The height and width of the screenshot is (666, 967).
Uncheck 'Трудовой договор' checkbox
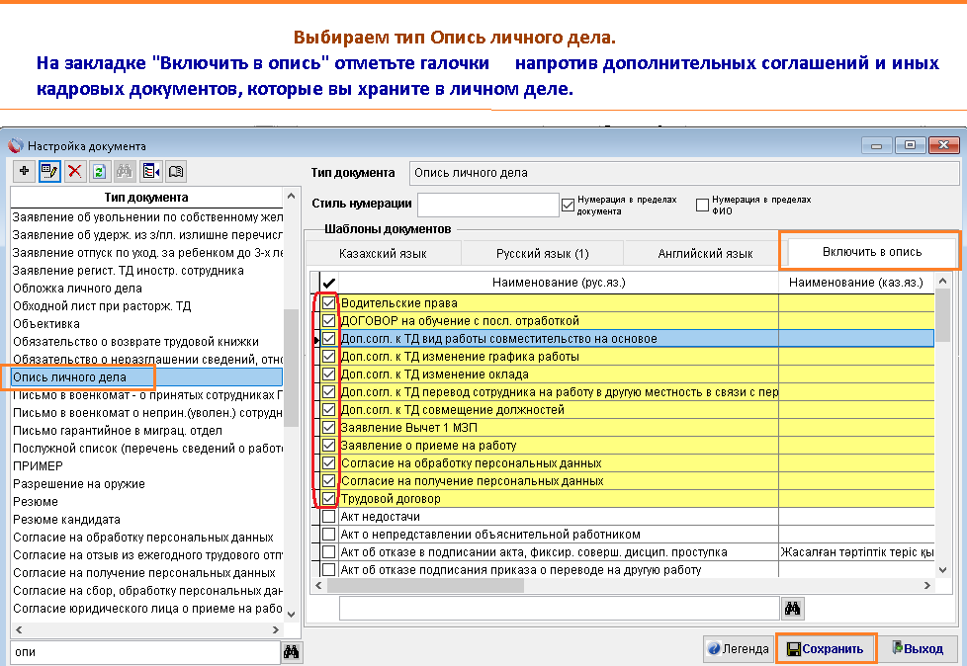[x=328, y=498]
